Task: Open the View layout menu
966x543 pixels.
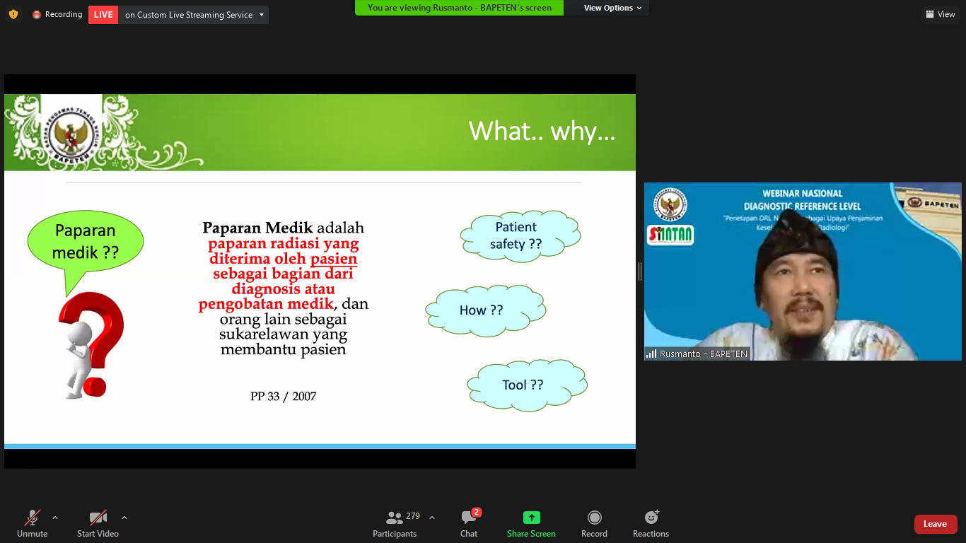Action: [940, 14]
